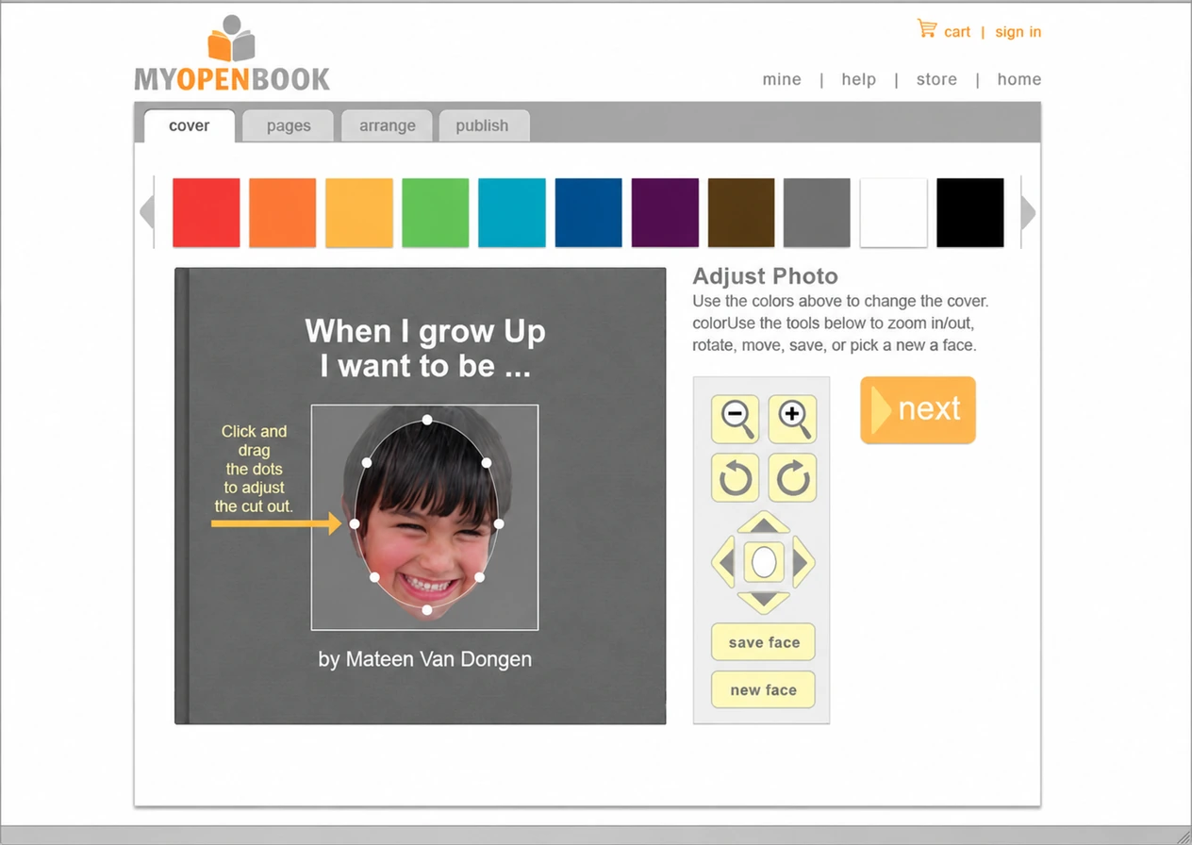Select the yellow cover color swatch
This screenshot has width=1192, height=845.
tap(359, 213)
